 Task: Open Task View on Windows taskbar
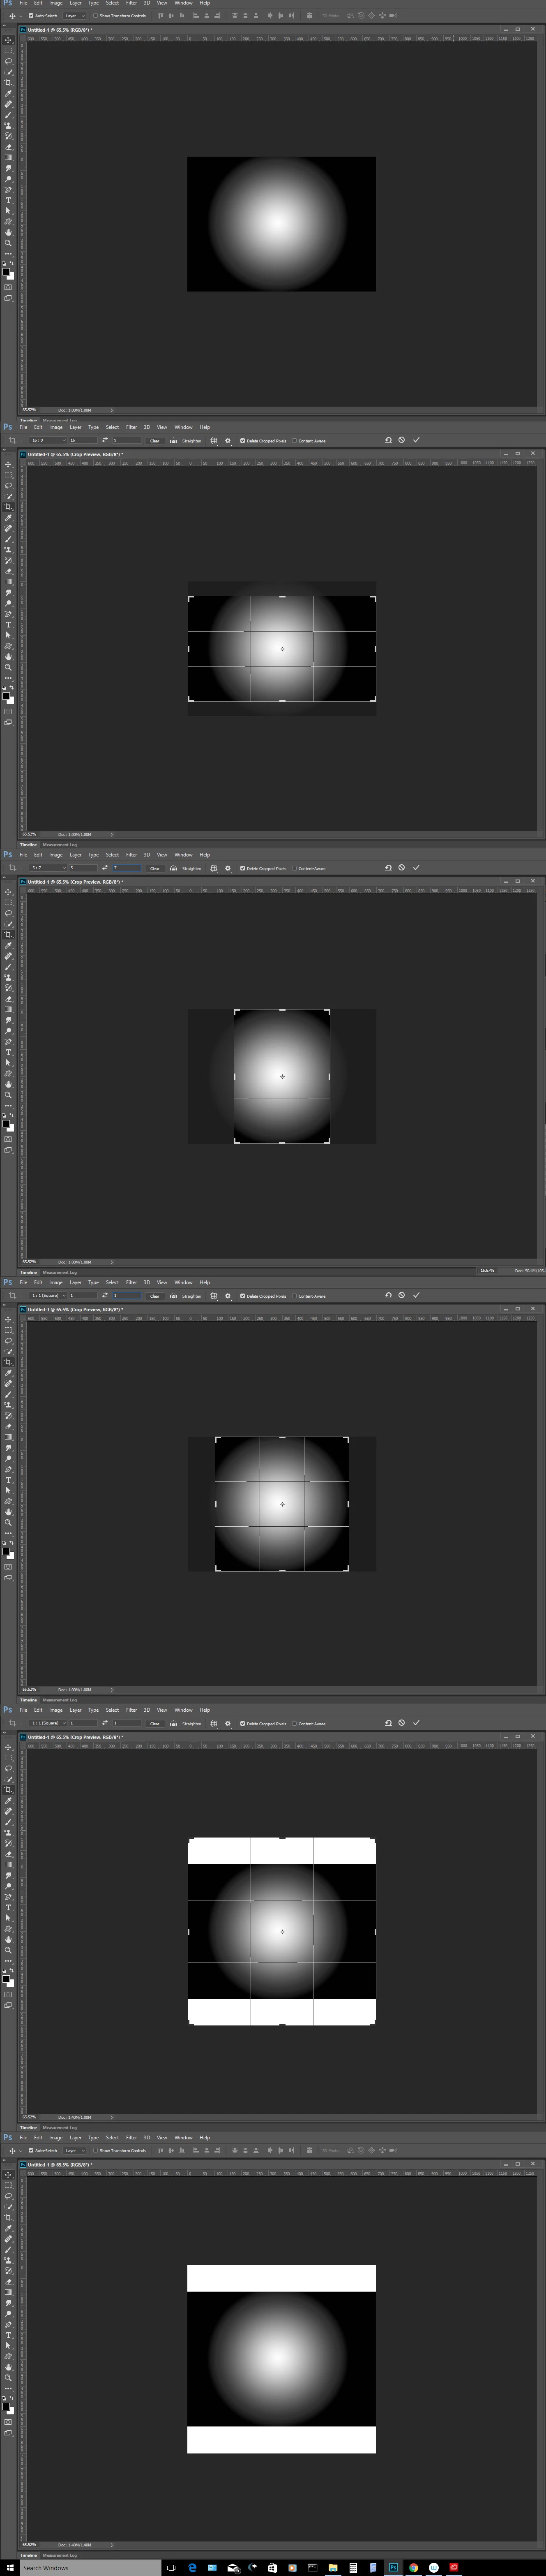(x=171, y=2568)
